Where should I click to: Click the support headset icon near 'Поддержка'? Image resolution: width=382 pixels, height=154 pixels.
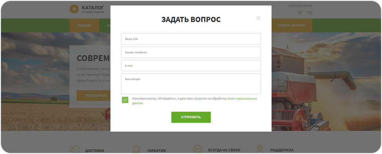260,149
